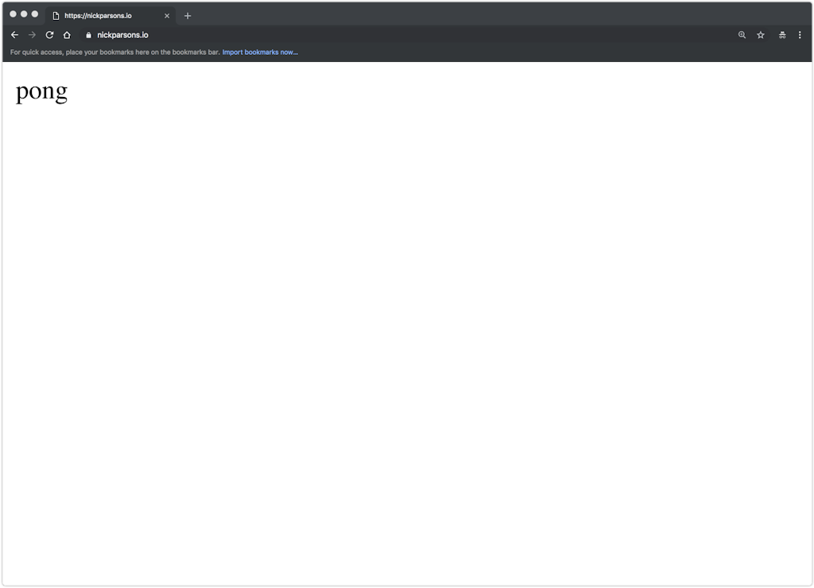
Task: View site info via padlock icon
Action: click(x=88, y=35)
